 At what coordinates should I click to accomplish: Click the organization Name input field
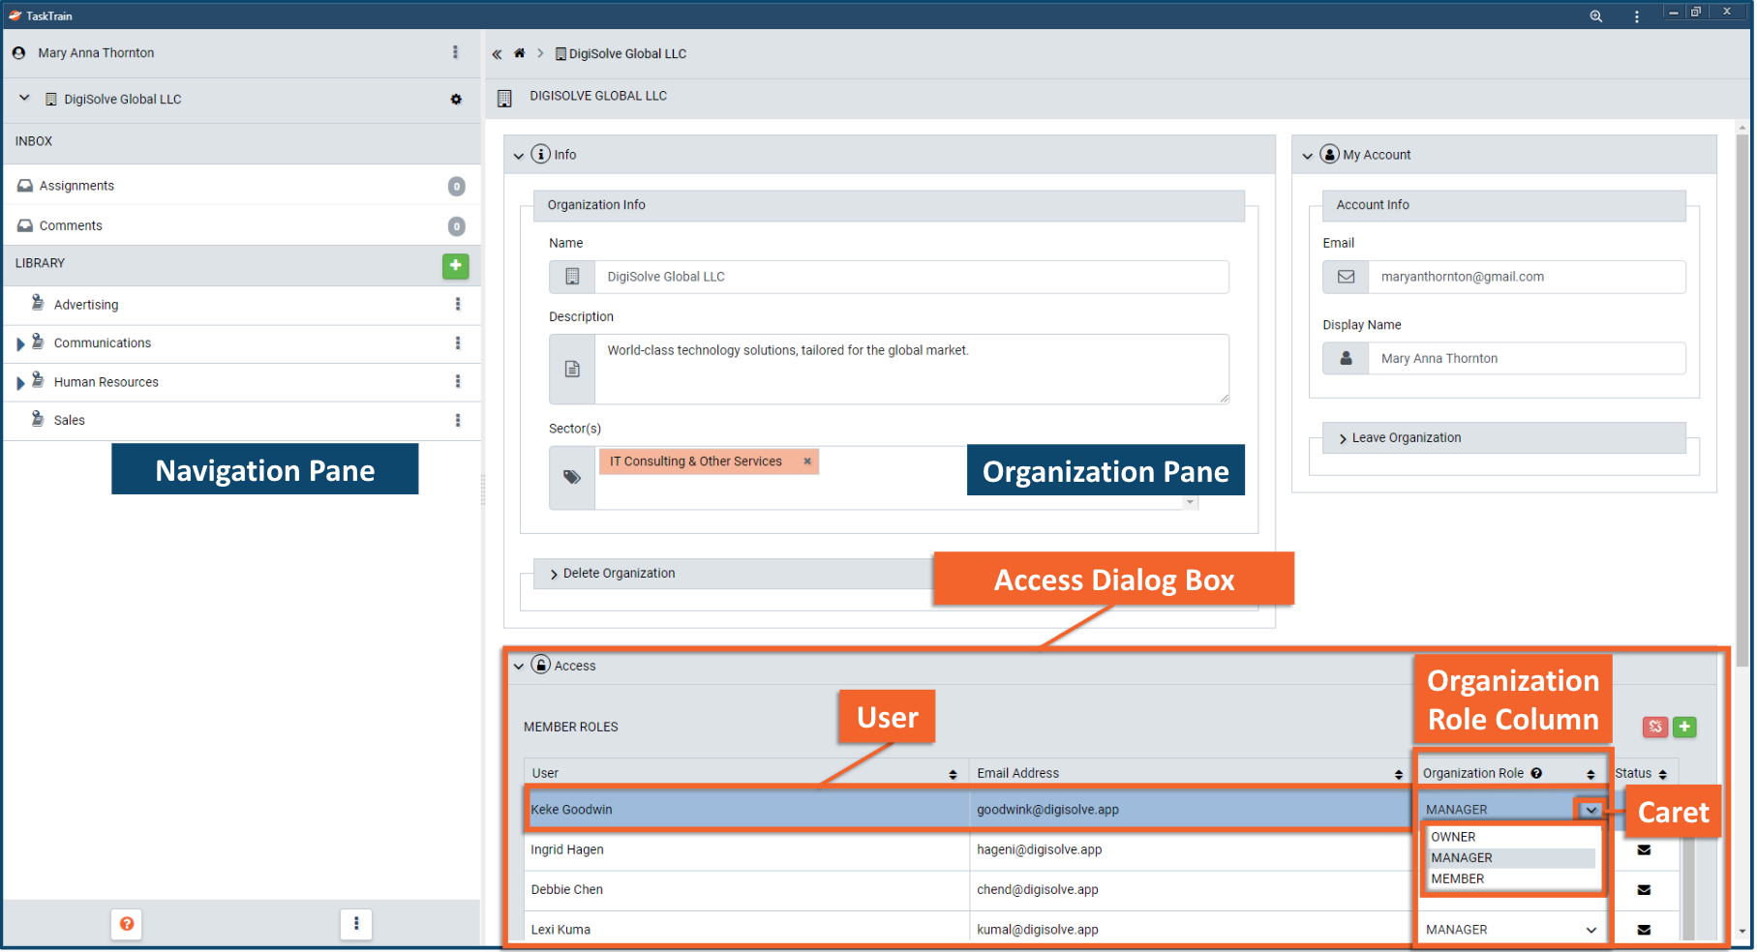(x=910, y=277)
